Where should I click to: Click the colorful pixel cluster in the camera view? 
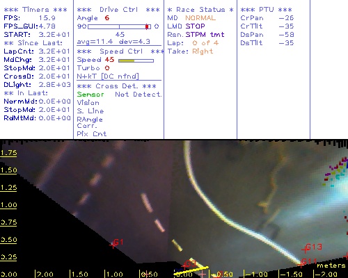(335, 171)
